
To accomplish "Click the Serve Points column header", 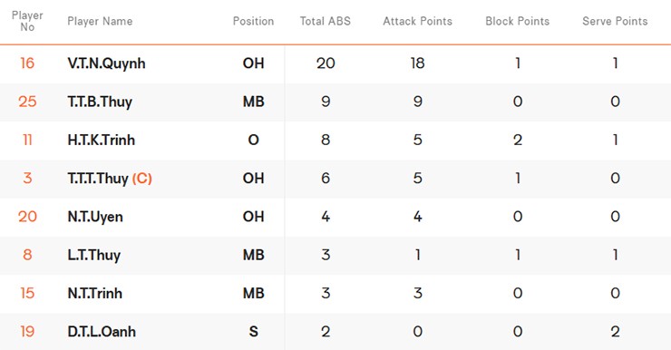I will 615,21.
